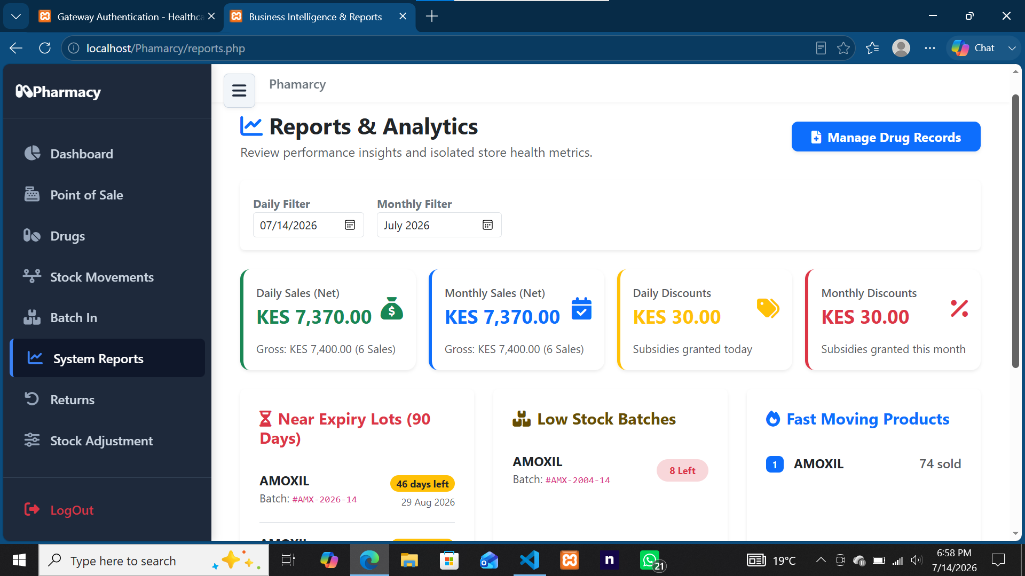Viewport: 1025px width, 576px height.
Task: Open the Monthly Filter calendar picker icon
Action: pyautogui.click(x=487, y=225)
